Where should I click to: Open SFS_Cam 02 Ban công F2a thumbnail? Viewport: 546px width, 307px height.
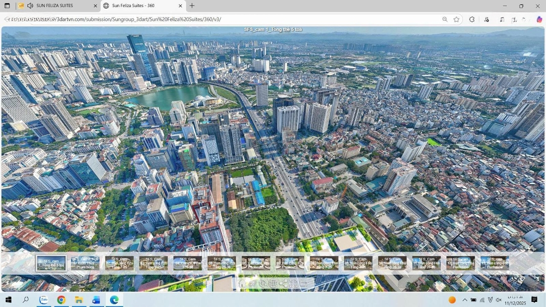pos(119,263)
